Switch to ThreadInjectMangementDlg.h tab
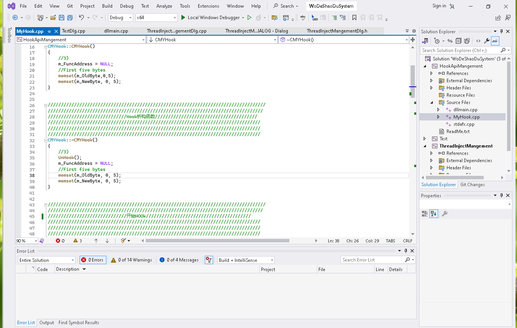Image resolution: width=517 pixels, height=328 pixels. pyautogui.click(x=337, y=31)
